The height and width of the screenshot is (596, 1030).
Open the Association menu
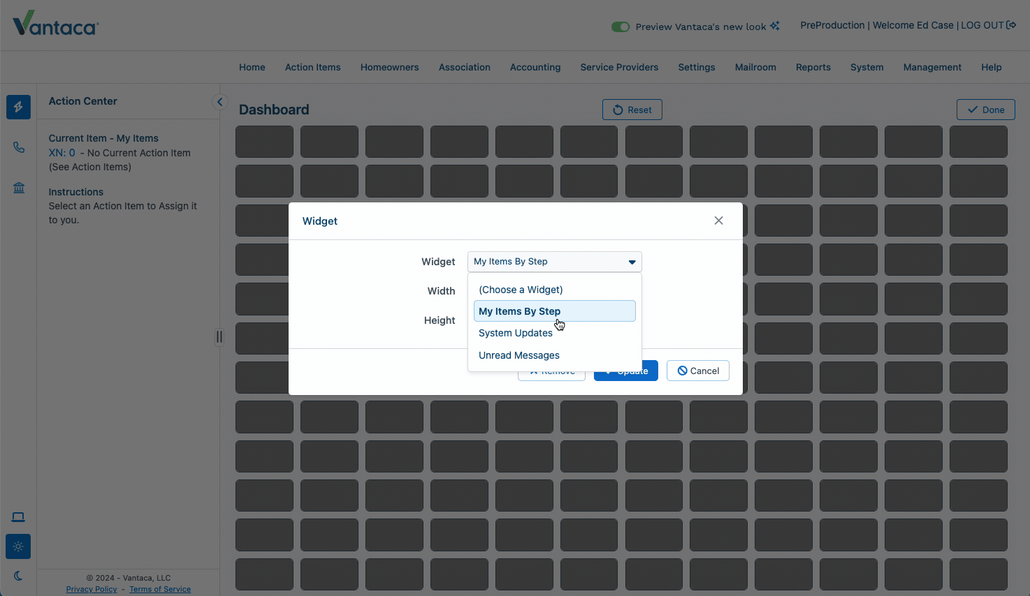click(x=465, y=67)
